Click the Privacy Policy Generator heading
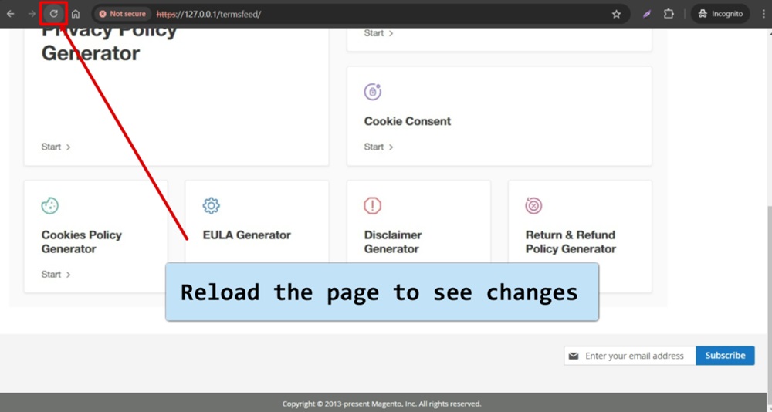The height and width of the screenshot is (412, 772). coord(109,43)
